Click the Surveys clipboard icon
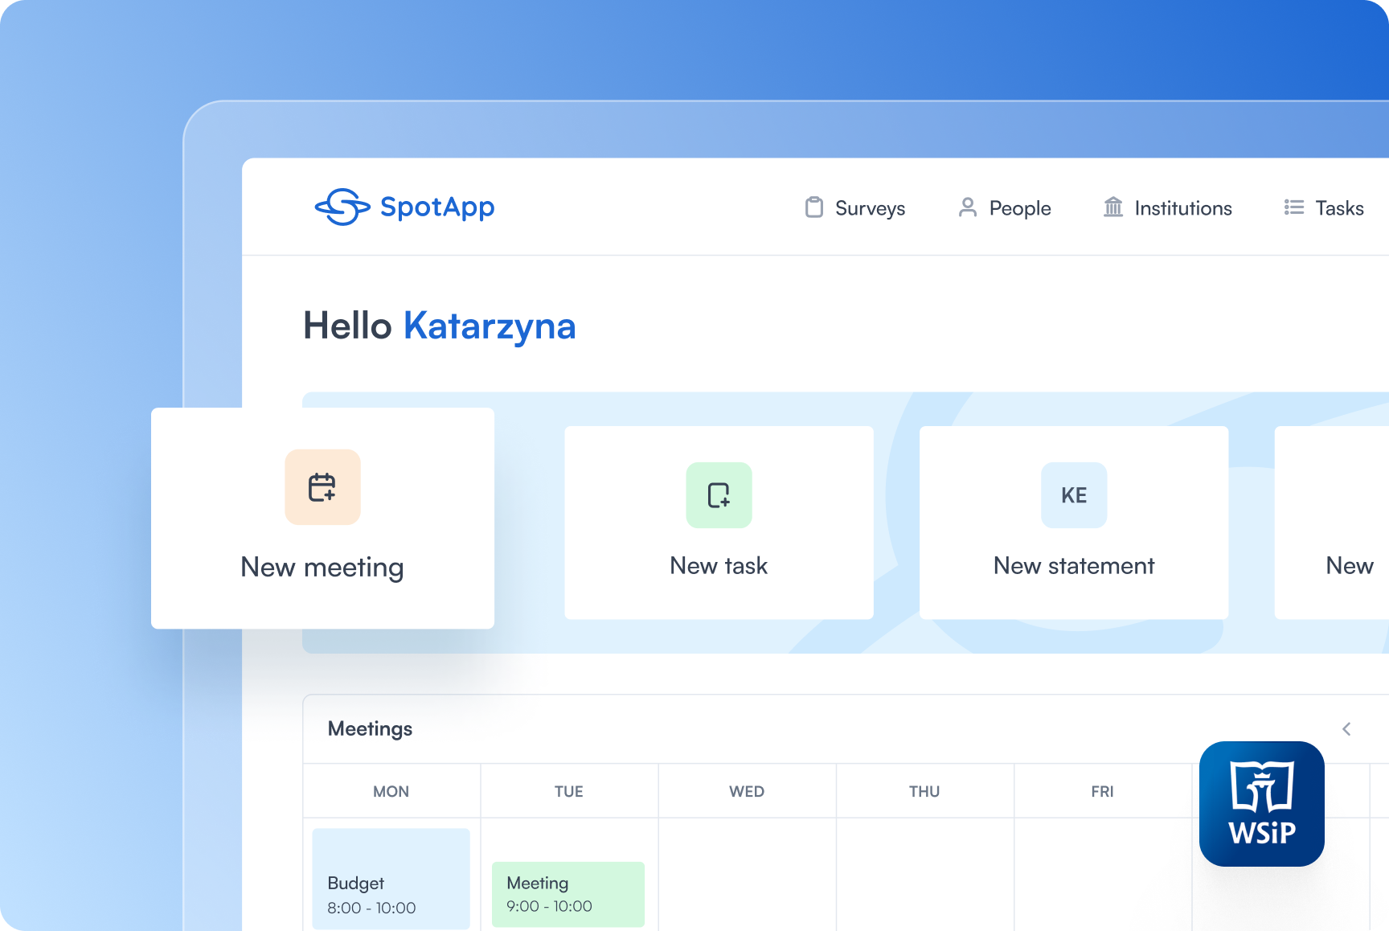 [814, 207]
